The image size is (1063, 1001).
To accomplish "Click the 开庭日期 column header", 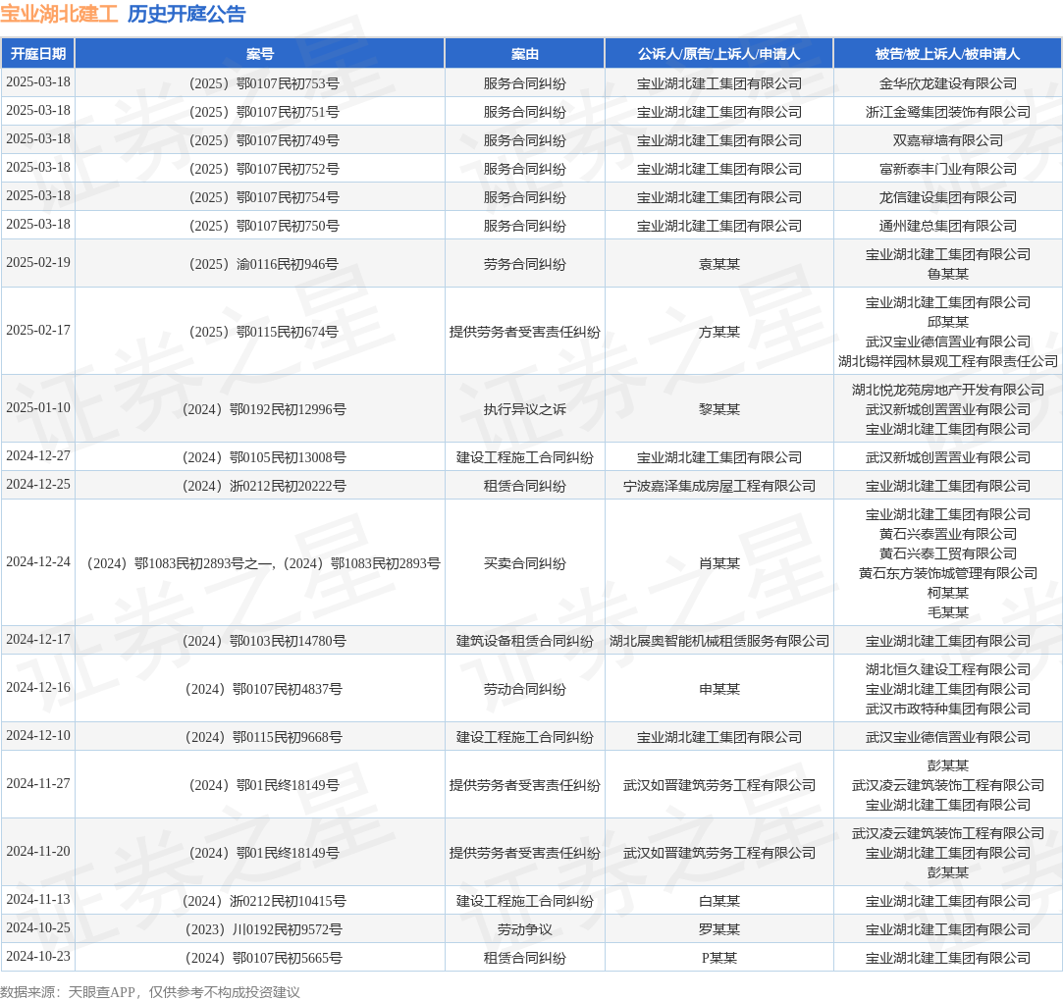I will tap(38, 54).
